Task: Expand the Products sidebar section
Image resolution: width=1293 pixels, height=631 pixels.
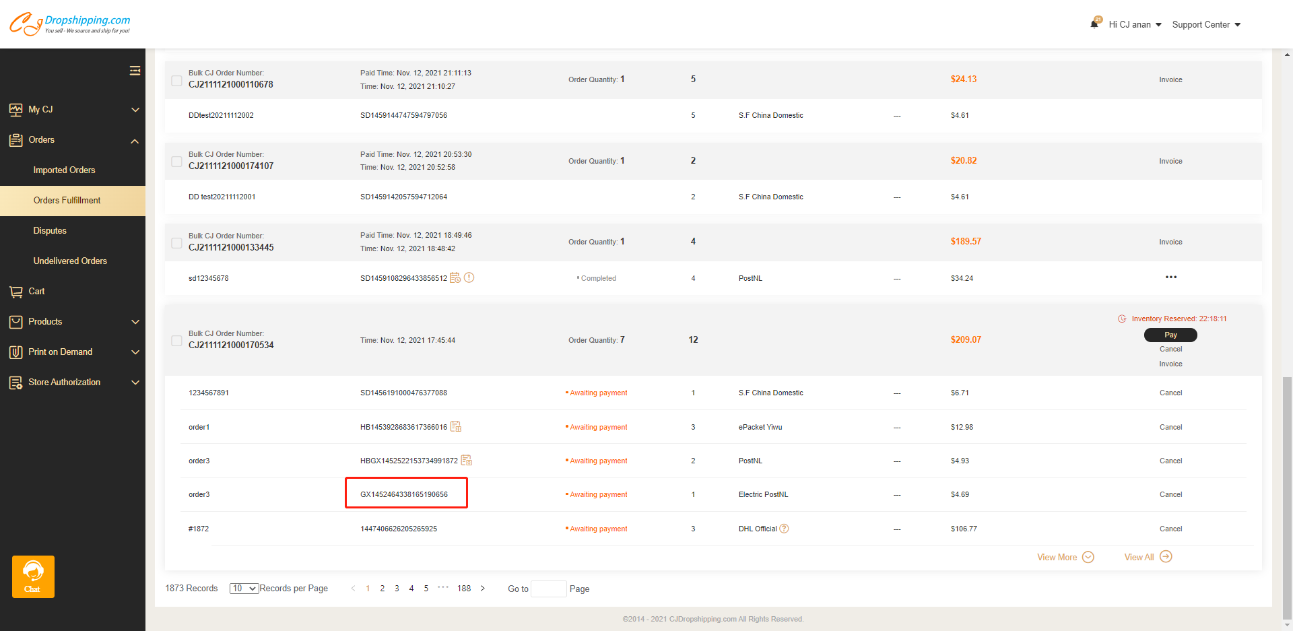Action: tap(73, 322)
